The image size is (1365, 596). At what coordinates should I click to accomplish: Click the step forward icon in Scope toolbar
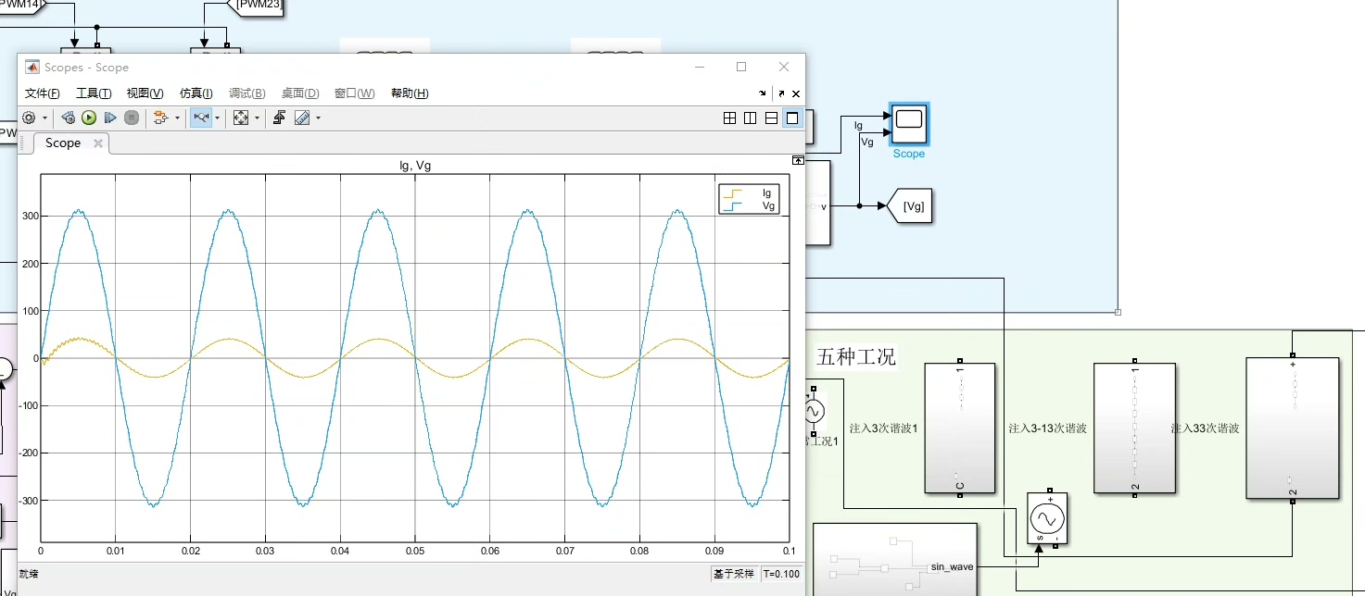tap(109, 118)
